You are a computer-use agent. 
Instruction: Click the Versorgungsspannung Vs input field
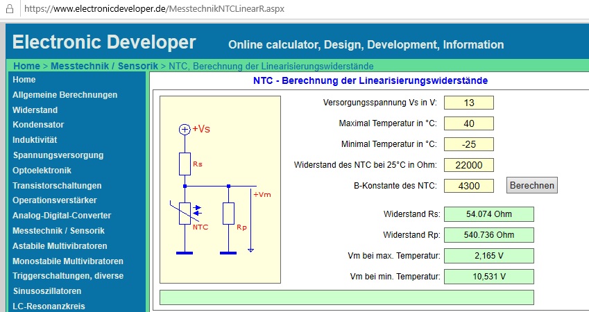[x=469, y=103]
